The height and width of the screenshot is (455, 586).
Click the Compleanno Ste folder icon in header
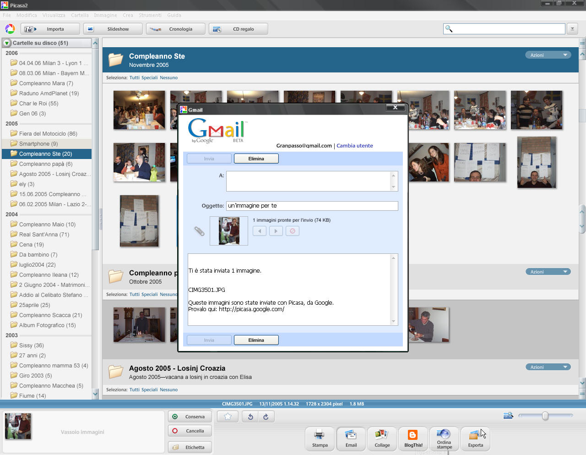click(116, 60)
